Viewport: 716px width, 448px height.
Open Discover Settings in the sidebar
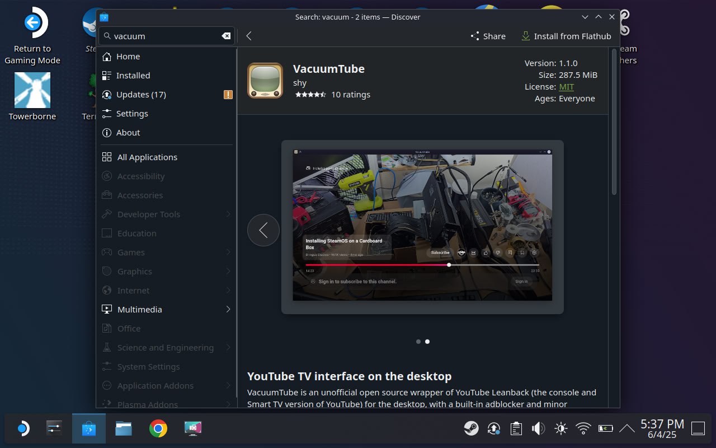pyautogui.click(x=167, y=114)
